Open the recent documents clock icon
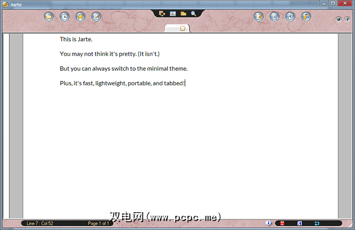 (64, 17)
